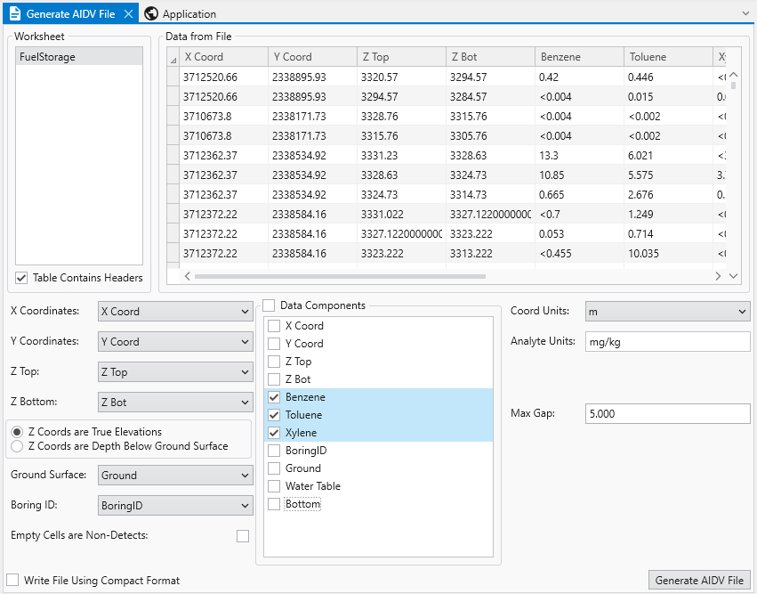Enable Write File Using Compact Format
This screenshot has width=757, height=594.
click(x=12, y=580)
